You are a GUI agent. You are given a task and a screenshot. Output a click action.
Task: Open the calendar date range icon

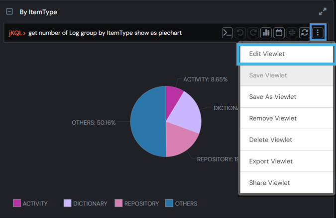tap(279, 33)
